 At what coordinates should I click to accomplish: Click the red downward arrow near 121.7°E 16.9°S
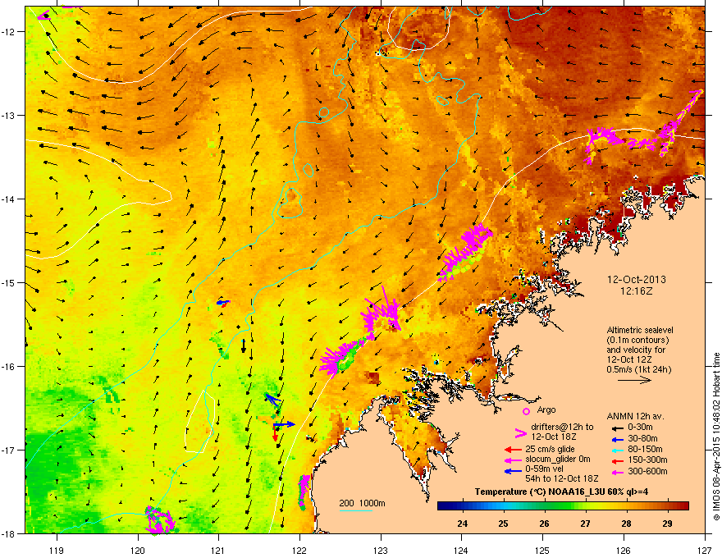[276, 434]
